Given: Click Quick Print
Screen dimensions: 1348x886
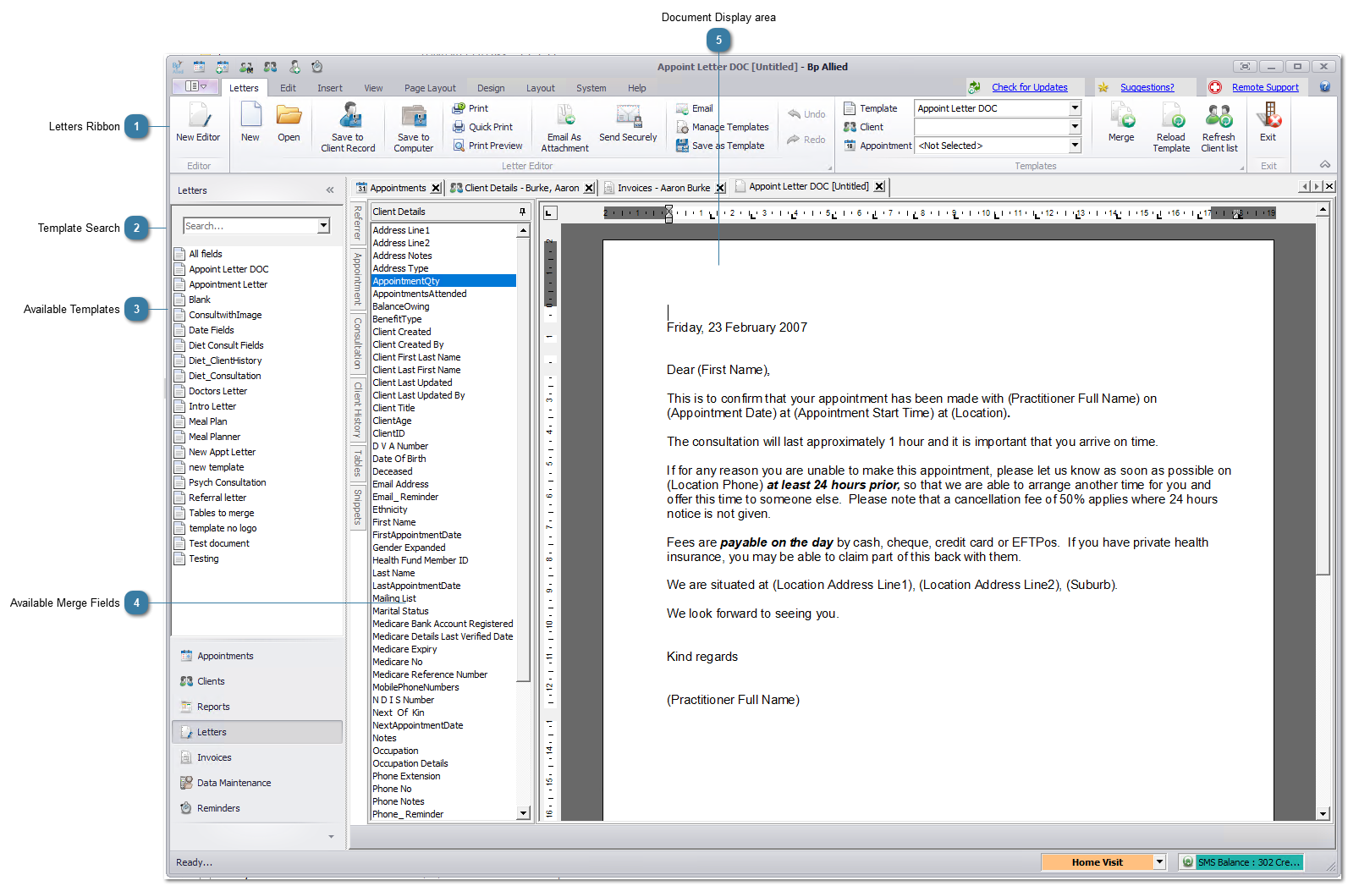Looking at the screenshot, I should tap(483, 127).
